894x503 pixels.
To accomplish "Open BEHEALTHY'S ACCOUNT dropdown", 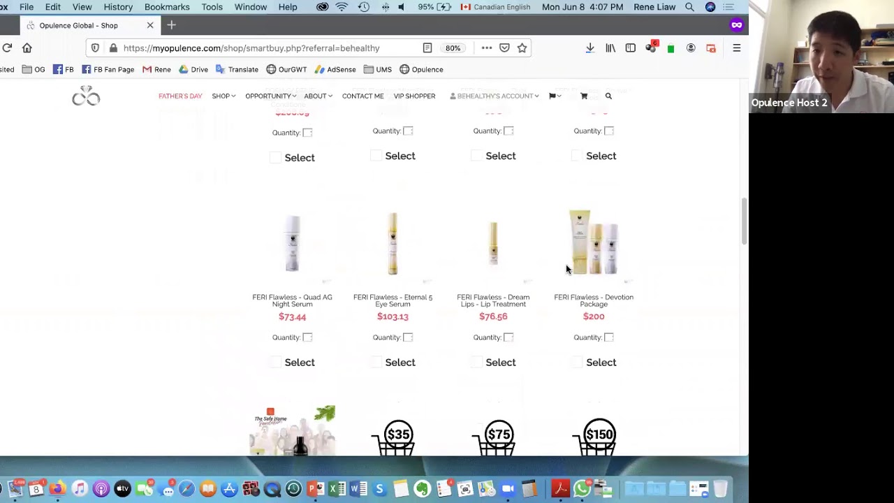I will [x=494, y=96].
